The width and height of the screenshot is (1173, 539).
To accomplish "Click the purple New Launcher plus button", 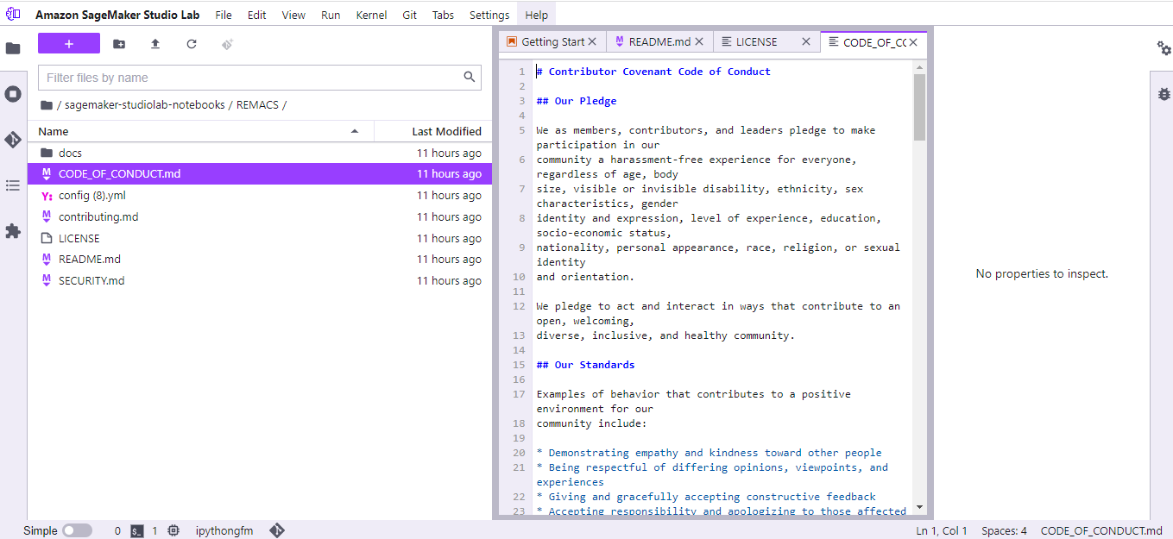I will 69,44.
